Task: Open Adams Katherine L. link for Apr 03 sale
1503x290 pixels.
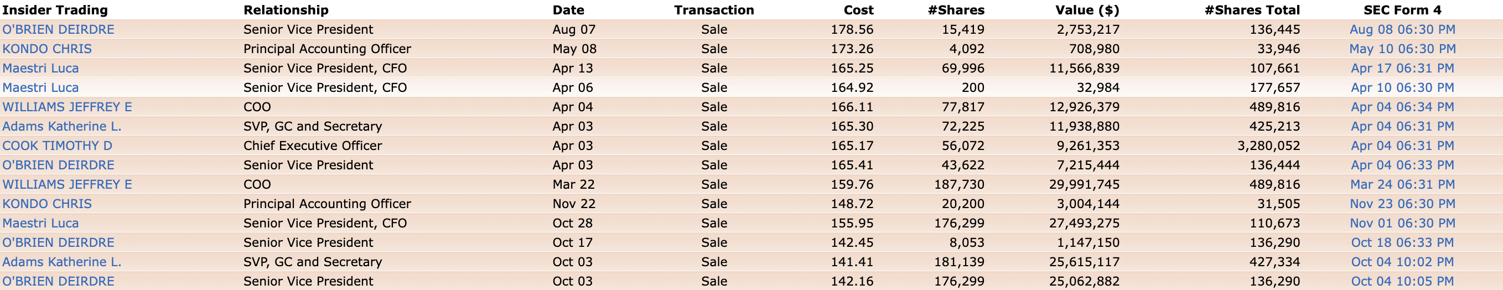Action: 62,126
